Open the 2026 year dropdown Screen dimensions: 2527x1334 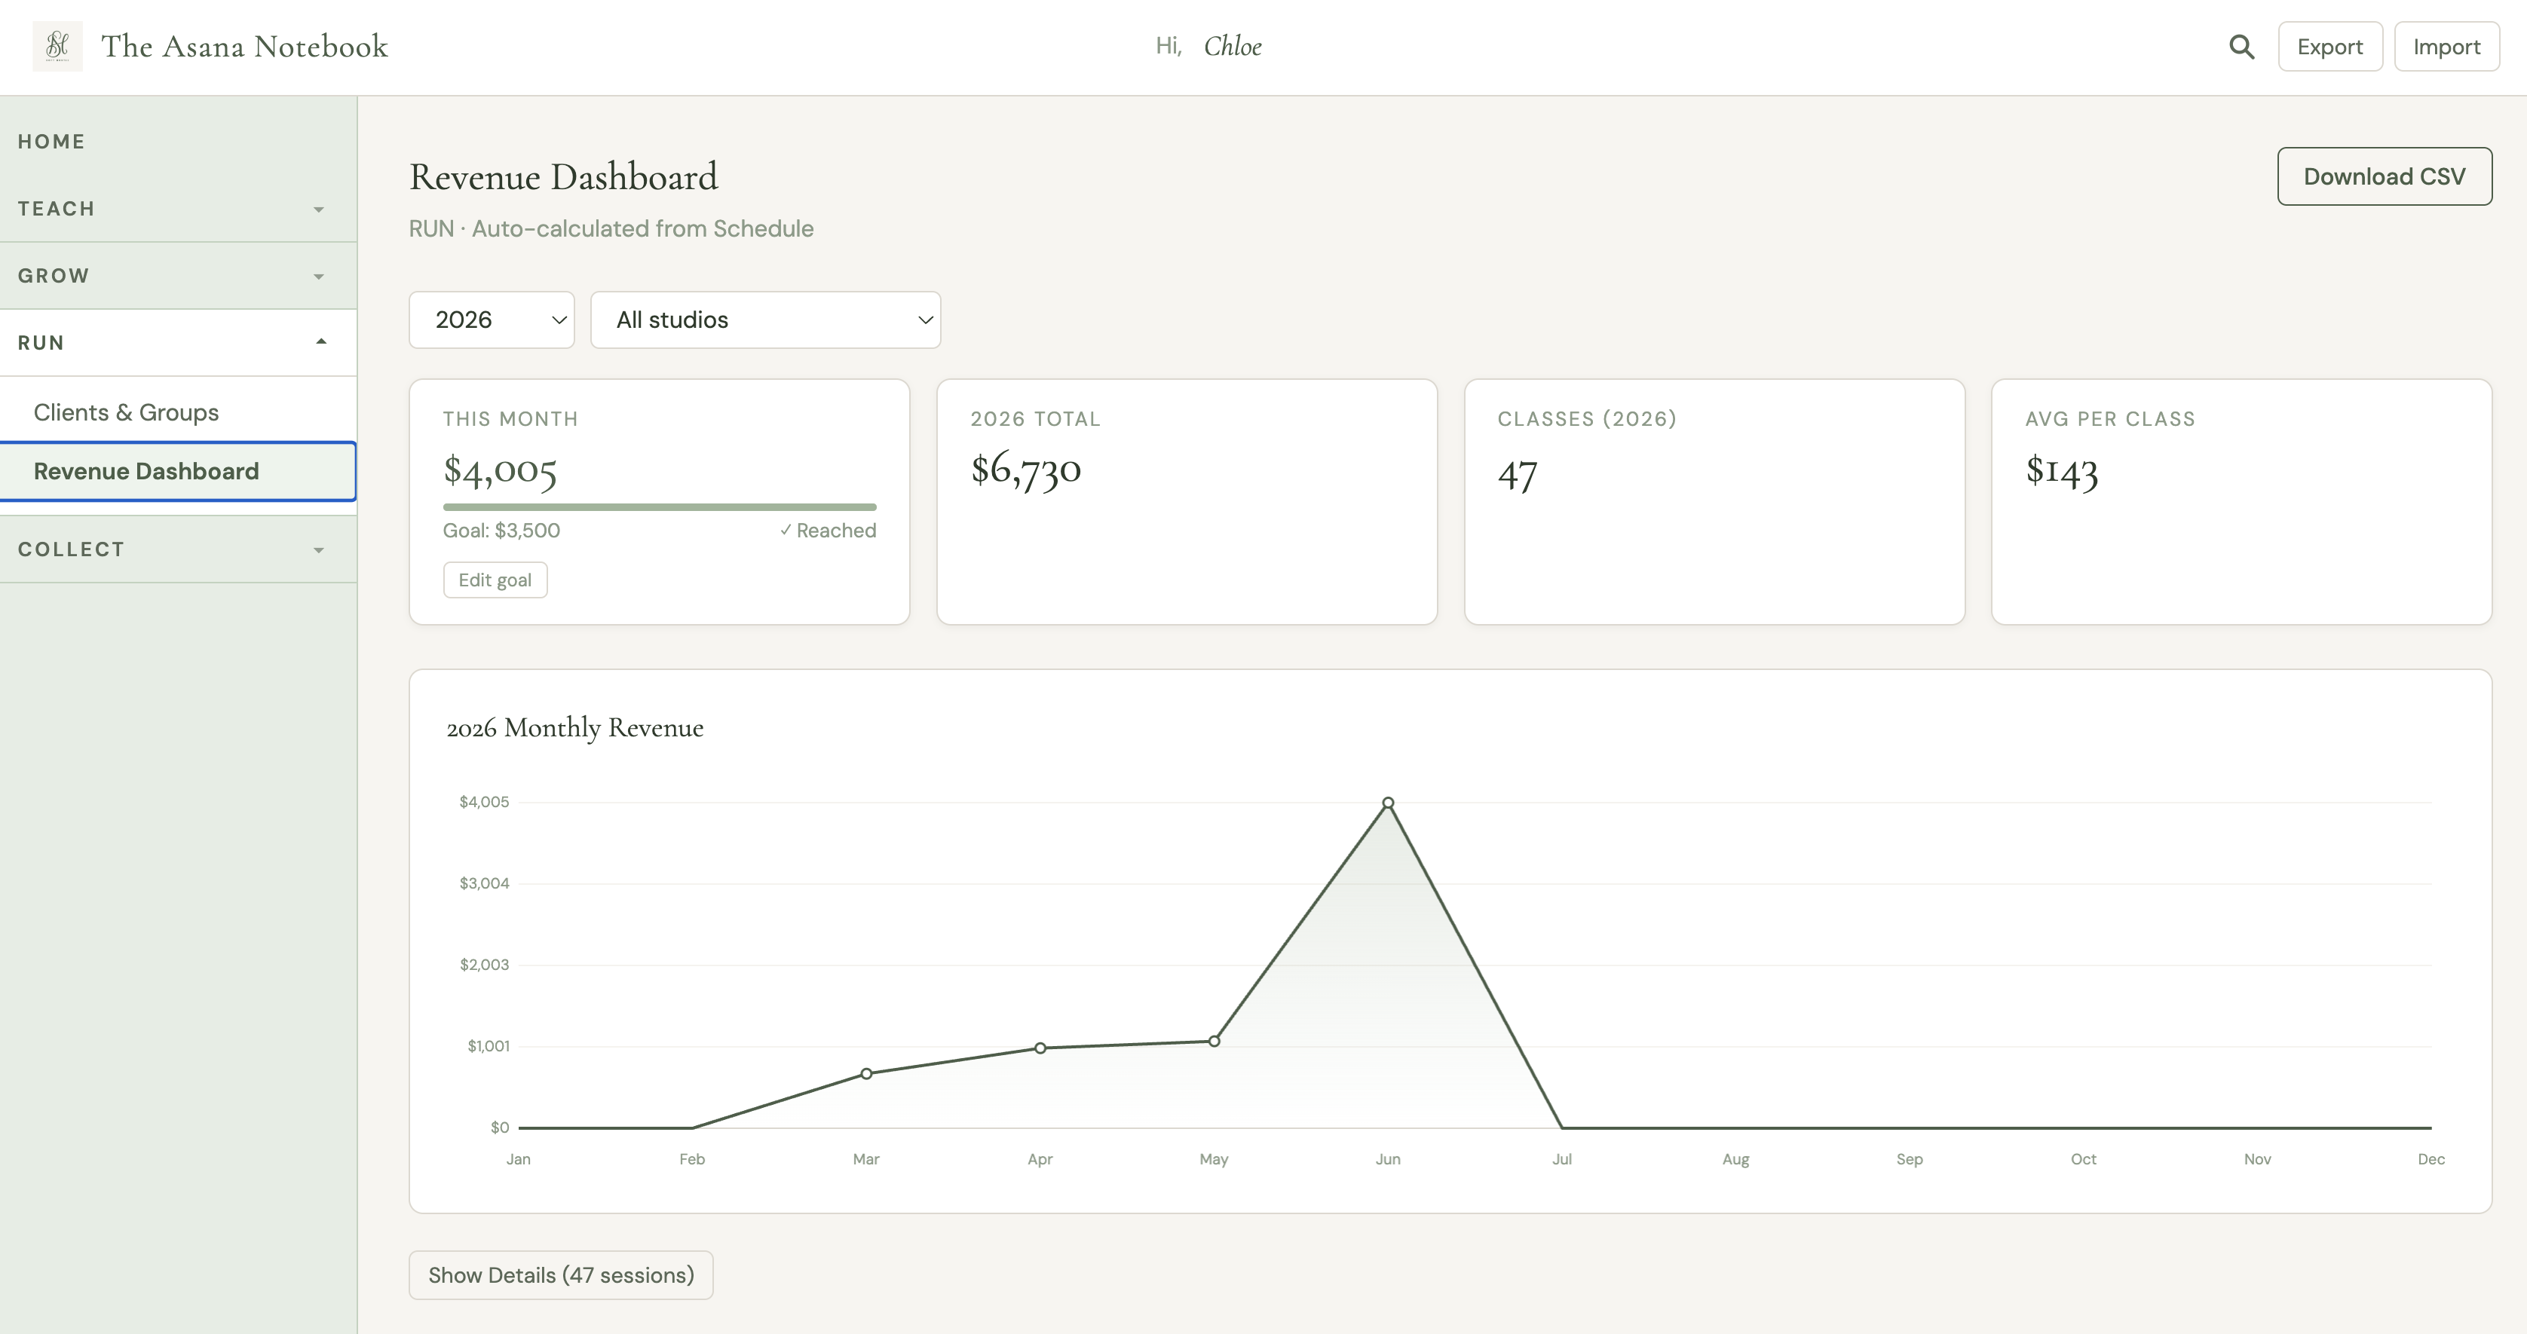coord(492,320)
